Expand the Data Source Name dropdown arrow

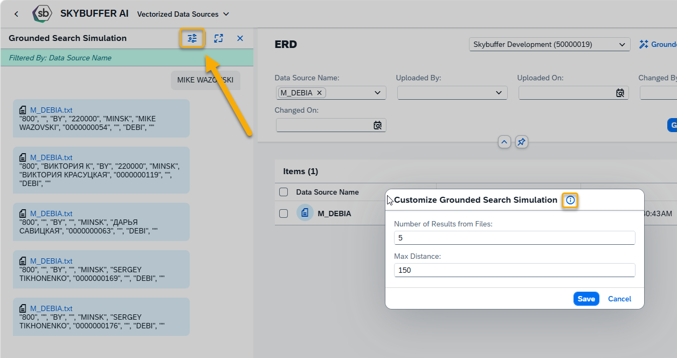378,93
